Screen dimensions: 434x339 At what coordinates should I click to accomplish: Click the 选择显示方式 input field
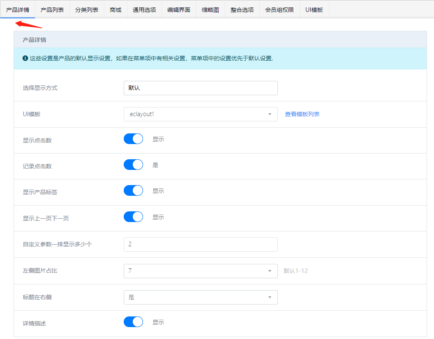(x=201, y=88)
